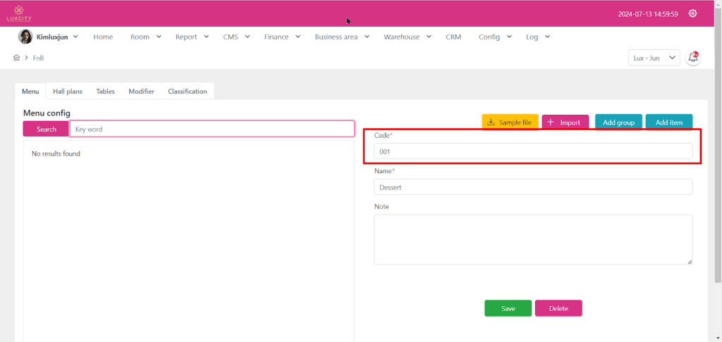Click the download icon on Sample file
722x342 pixels.
491,122
